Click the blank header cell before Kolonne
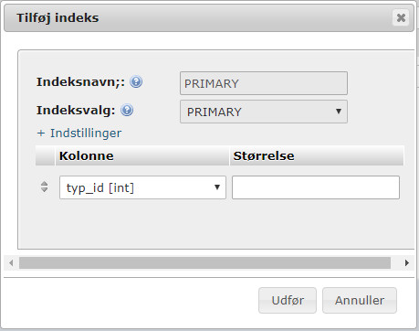419x331 pixels. pos(45,155)
